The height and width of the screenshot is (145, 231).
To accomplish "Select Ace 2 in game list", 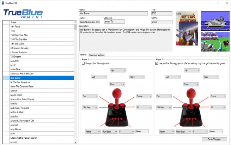I will [42, 65].
